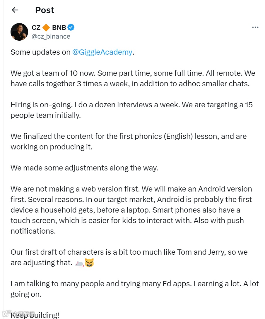265x319 pixels.
Task: Click the orange diamond icon beside CZ
Action: (x=46, y=27)
